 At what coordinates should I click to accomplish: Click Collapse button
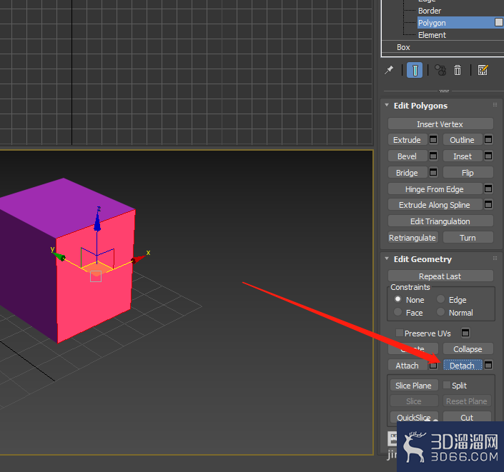tap(468, 349)
